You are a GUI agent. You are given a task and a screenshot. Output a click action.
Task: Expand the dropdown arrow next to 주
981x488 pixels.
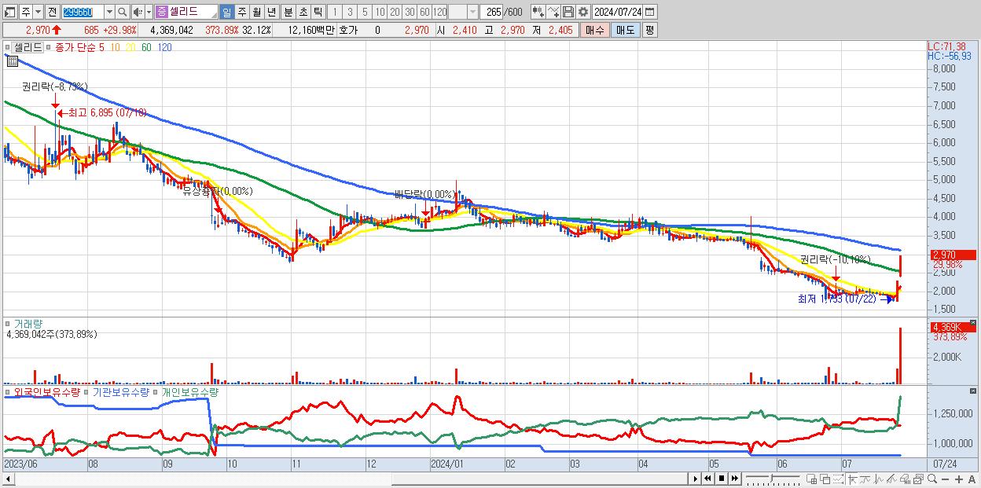point(39,12)
